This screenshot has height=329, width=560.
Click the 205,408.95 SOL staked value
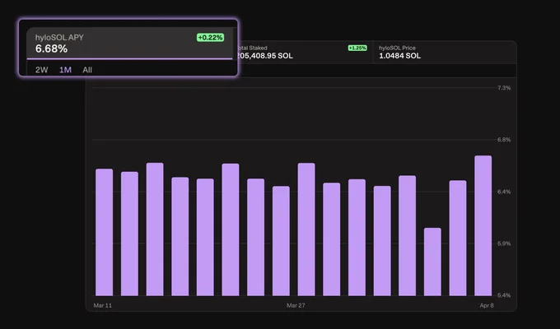coord(264,56)
